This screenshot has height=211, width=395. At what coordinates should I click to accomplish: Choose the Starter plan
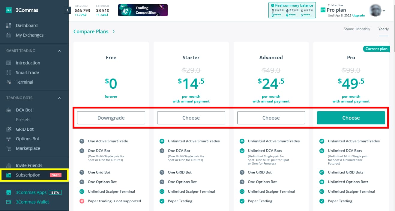[x=191, y=118]
